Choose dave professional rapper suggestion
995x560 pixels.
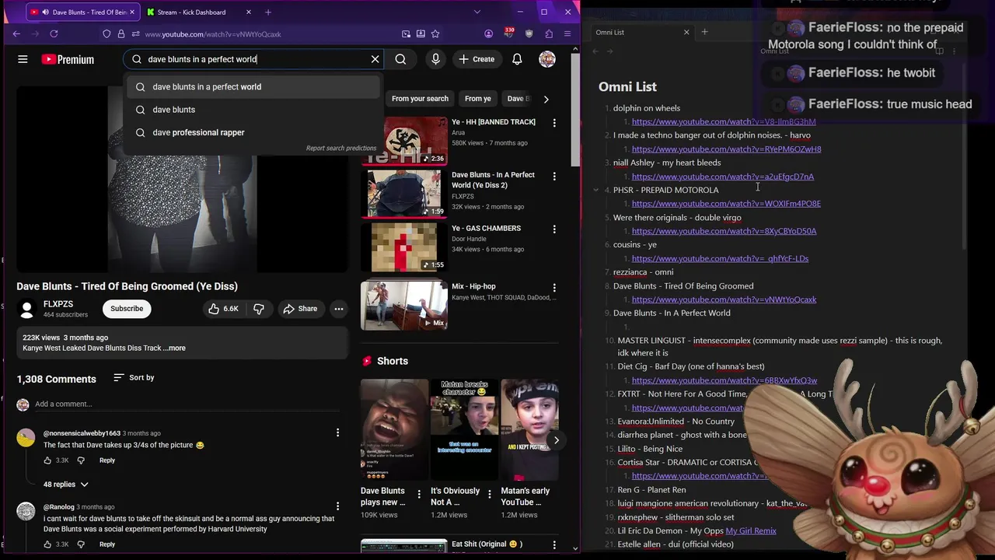(253, 132)
